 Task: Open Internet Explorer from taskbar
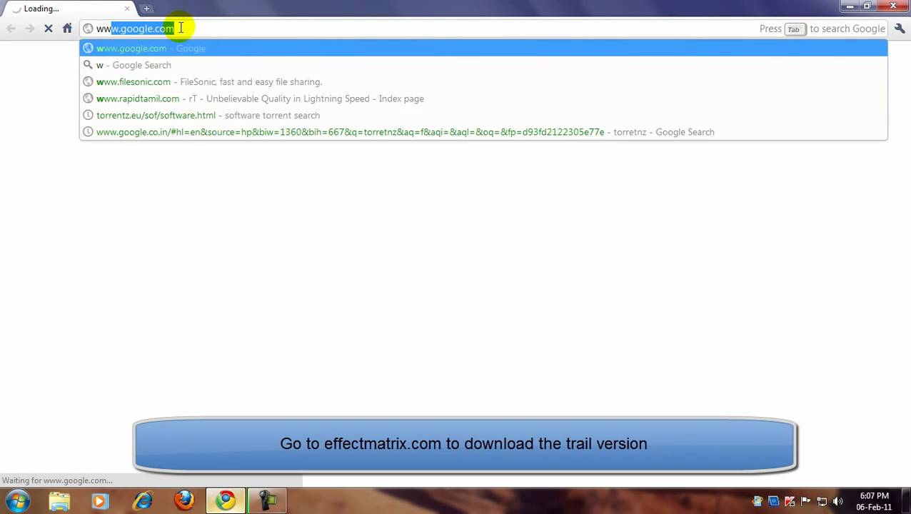click(143, 501)
